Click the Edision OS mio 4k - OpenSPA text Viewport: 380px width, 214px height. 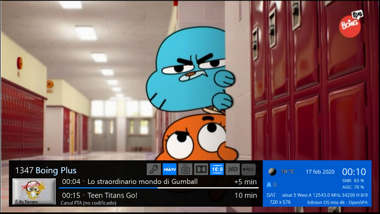[337, 202]
